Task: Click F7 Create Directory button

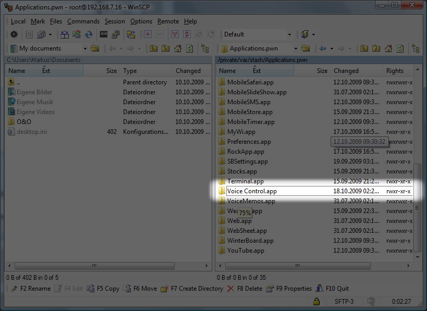Action: click(x=192, y=289)
